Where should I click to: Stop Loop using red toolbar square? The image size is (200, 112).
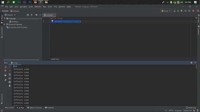(x=193, y=11)
